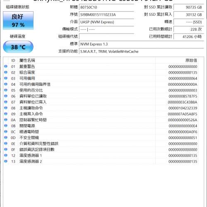Image resolution: width=207 pixels, height=207 pixels.
Task: Click the raw value 0000104232339
Action: pos(183,108)
